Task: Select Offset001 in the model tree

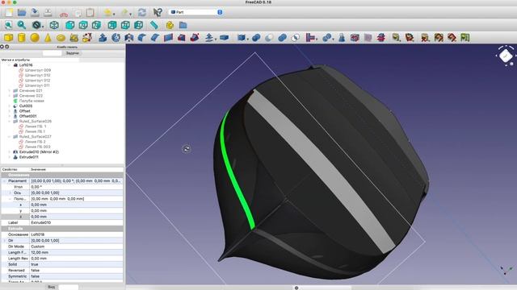Action: click(x=27, y=116)
